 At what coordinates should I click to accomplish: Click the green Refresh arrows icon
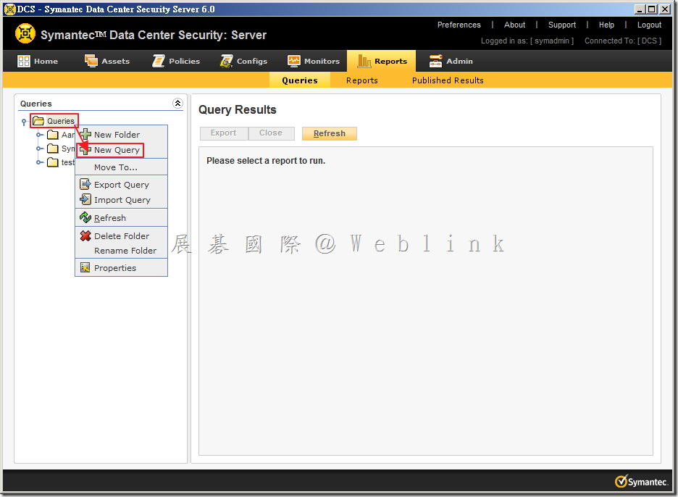tap(85, 217)
